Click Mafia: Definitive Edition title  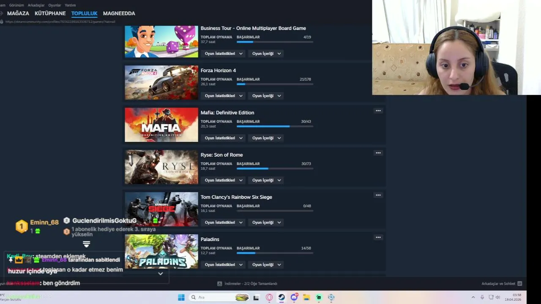click(x=227, y=113)
